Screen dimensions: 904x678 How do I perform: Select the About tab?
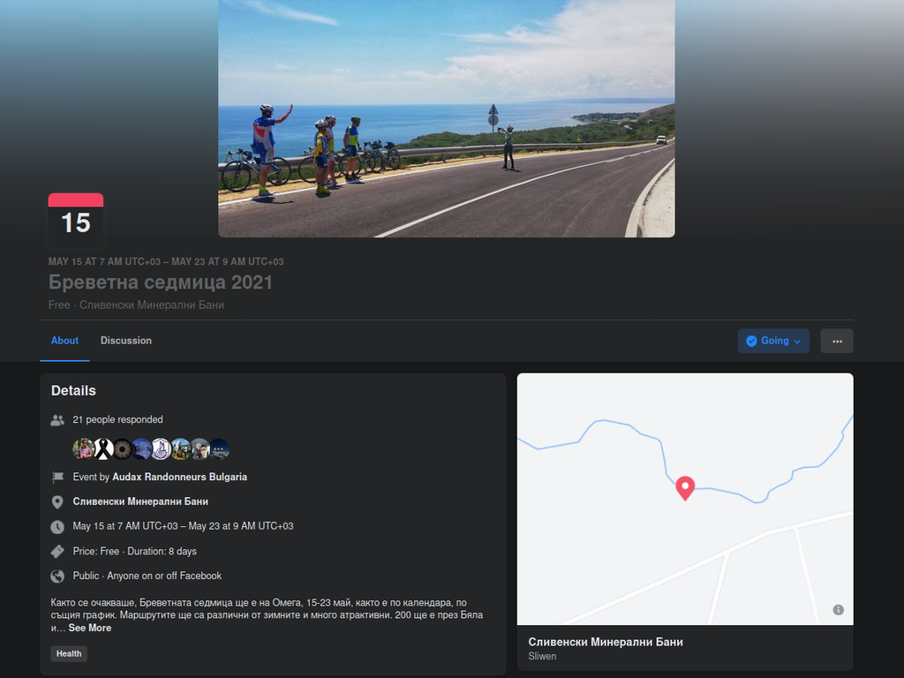pos(64,341)
